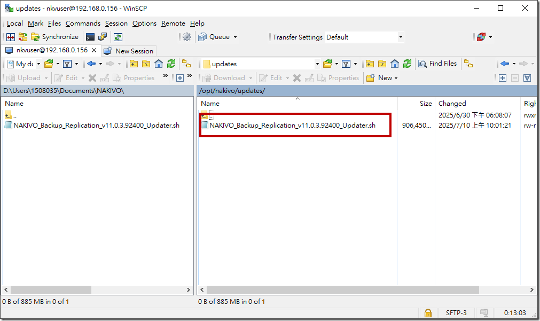Click the New button in remote toolbar
540x321 pixels.
pos(379,78)
